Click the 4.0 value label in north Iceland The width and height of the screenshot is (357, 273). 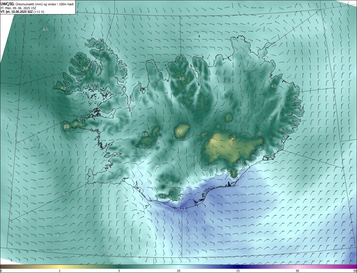(x=182, y=79)
